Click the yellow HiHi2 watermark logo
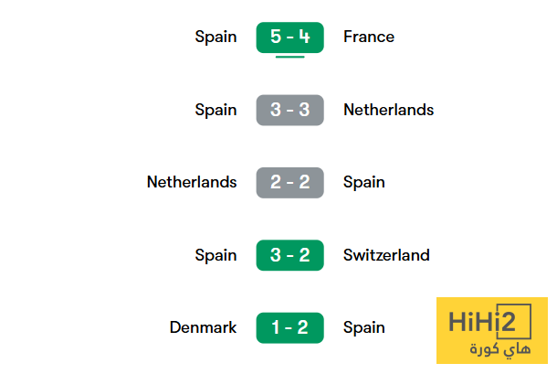The image size is (557, 374). (x=492, y=331)
